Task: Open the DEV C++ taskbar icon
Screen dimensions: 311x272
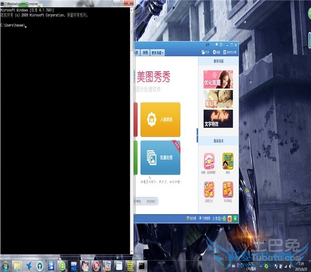Action: (x=74, y=266)
